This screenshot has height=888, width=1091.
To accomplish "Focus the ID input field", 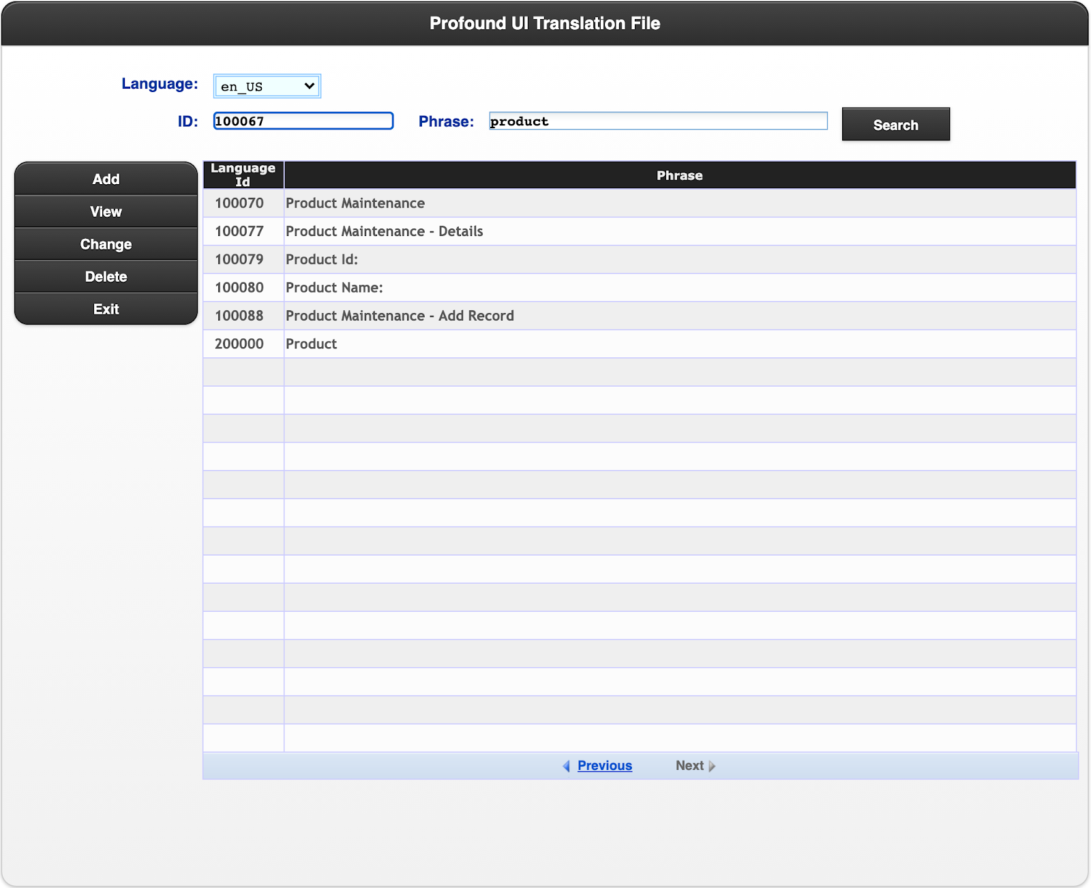I will (303, 121).
